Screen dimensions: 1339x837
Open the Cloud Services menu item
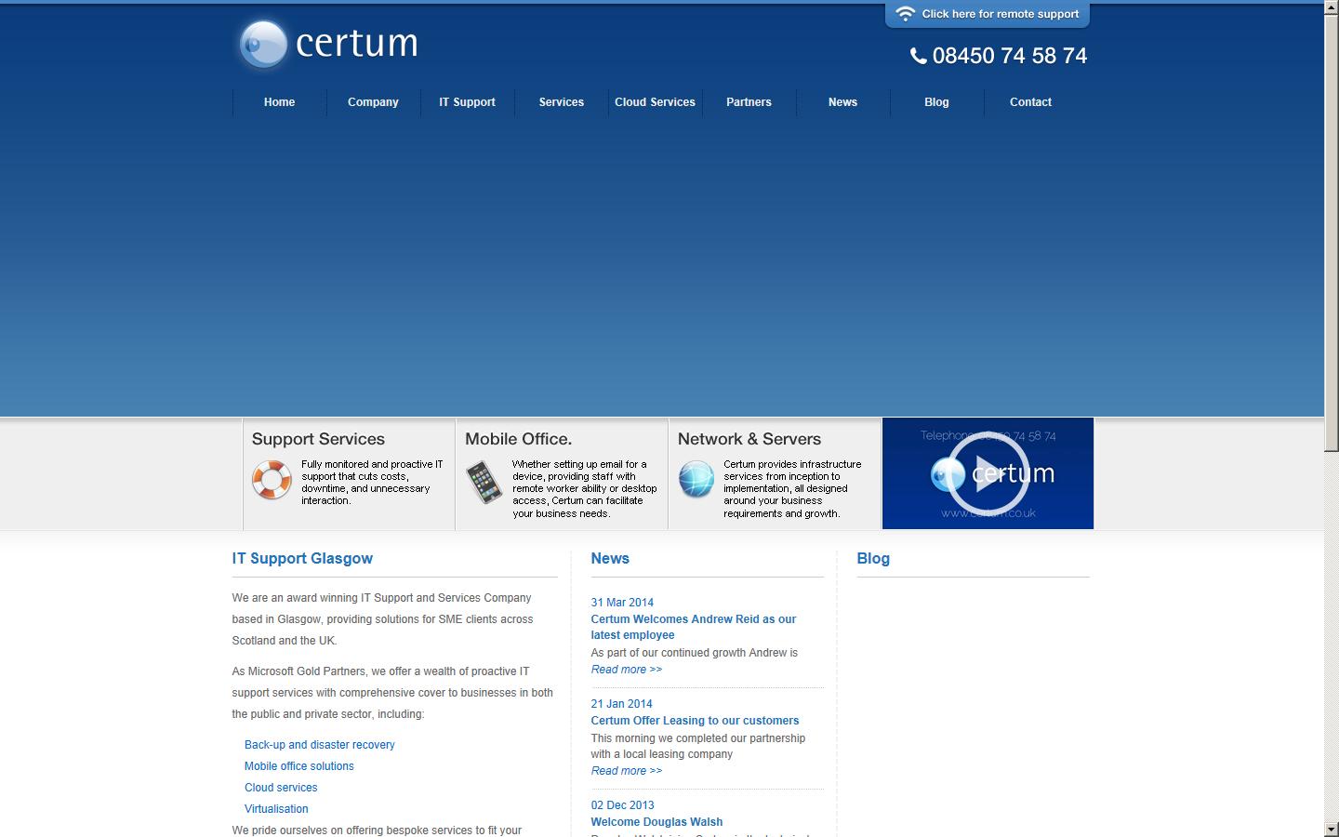(x=655, y=102)
